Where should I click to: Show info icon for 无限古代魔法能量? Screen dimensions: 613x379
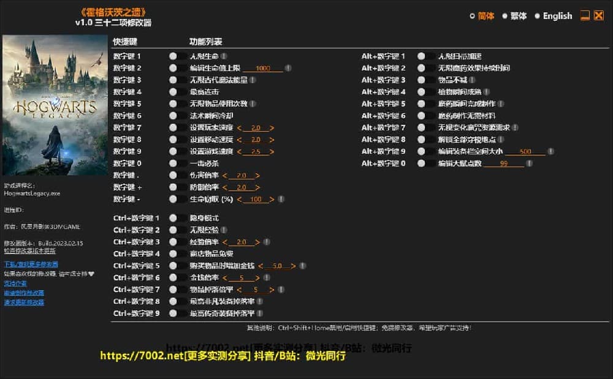click(253, 80)
